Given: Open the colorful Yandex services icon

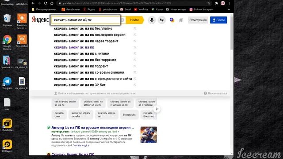Looking at the screenshot, I should (x=172, y=20).
